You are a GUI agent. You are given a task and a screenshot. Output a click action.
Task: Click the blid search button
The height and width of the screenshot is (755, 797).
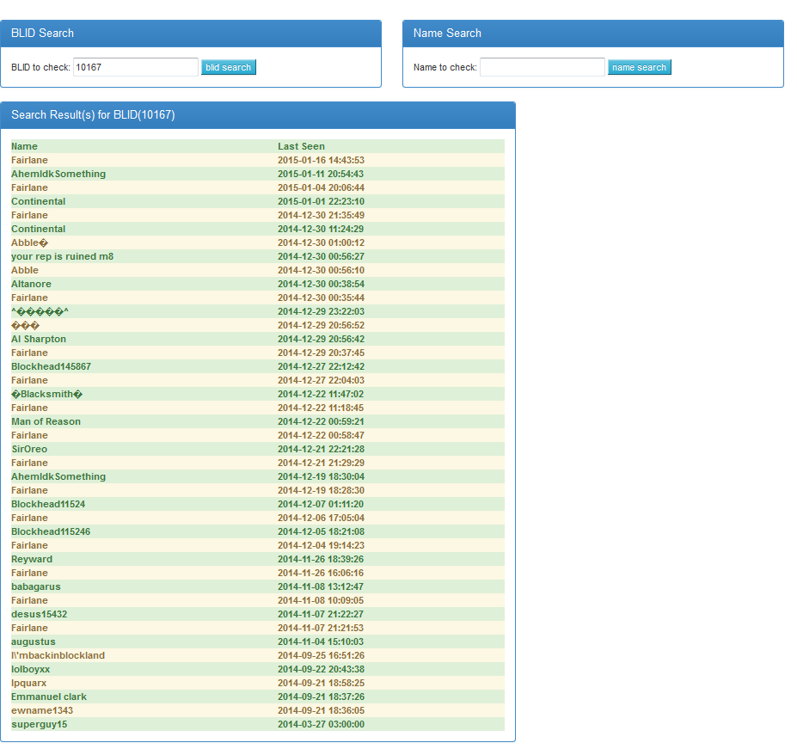tap(228, 67)
